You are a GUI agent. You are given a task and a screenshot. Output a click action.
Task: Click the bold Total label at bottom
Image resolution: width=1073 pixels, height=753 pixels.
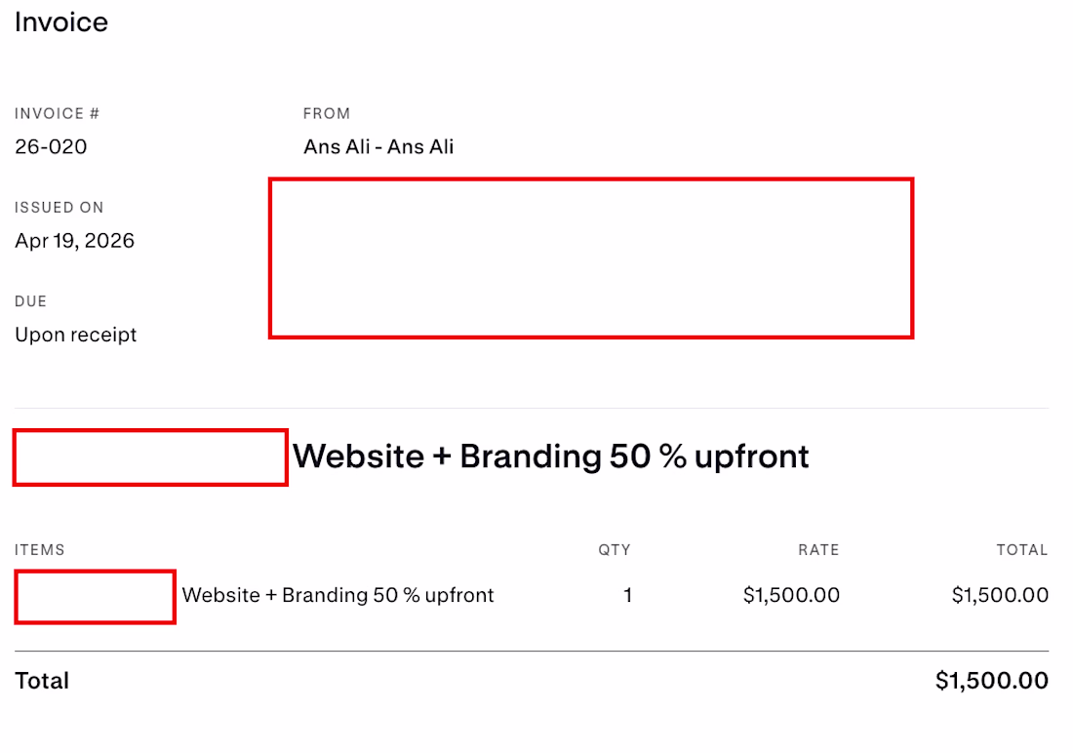[42, 681]
